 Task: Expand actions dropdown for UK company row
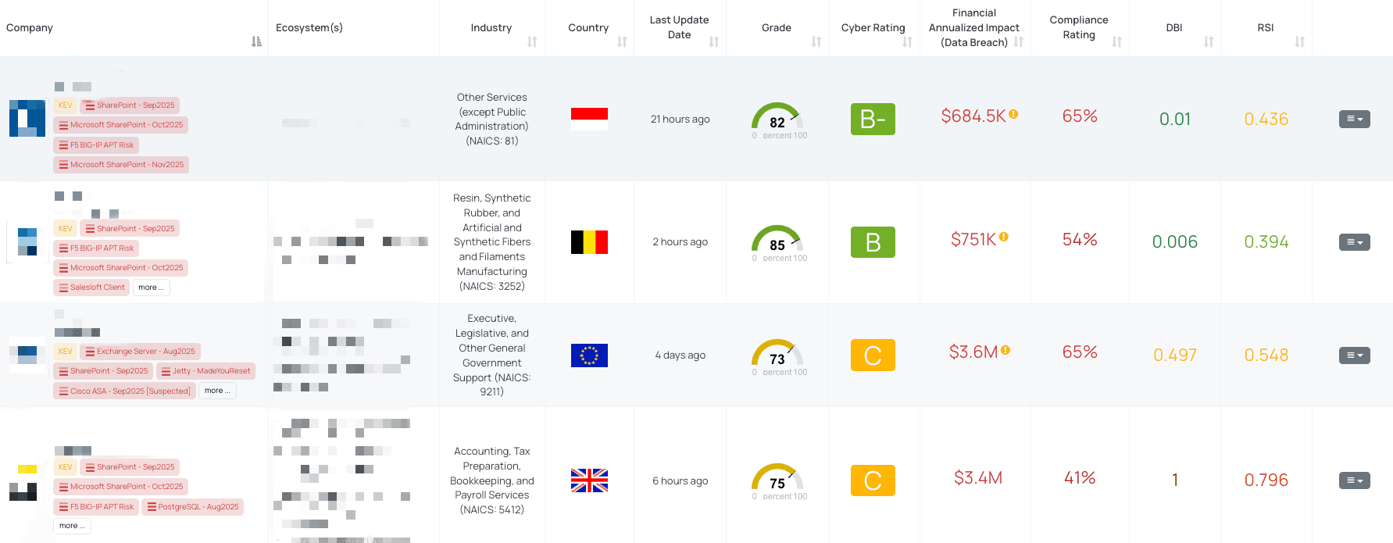[x=1354, y=480]
